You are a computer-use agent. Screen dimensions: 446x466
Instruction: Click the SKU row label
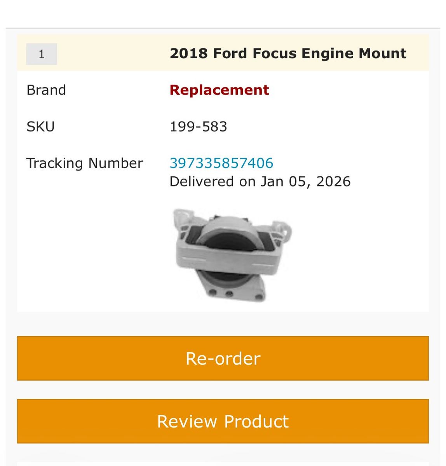40,127
